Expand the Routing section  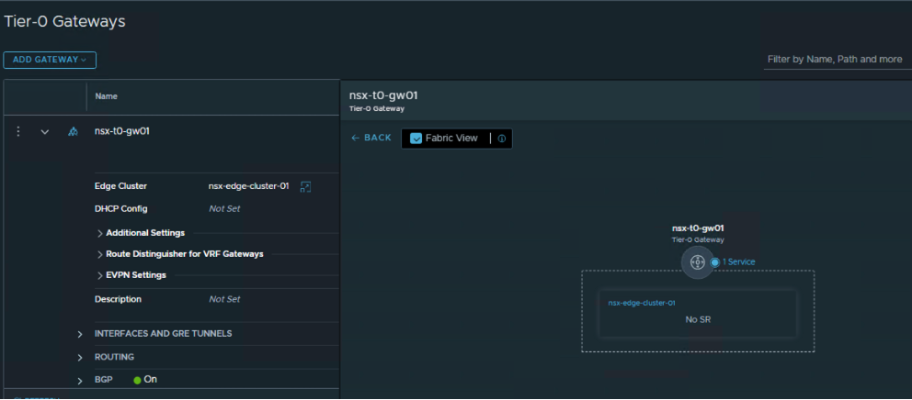click(x=80, y=357)
